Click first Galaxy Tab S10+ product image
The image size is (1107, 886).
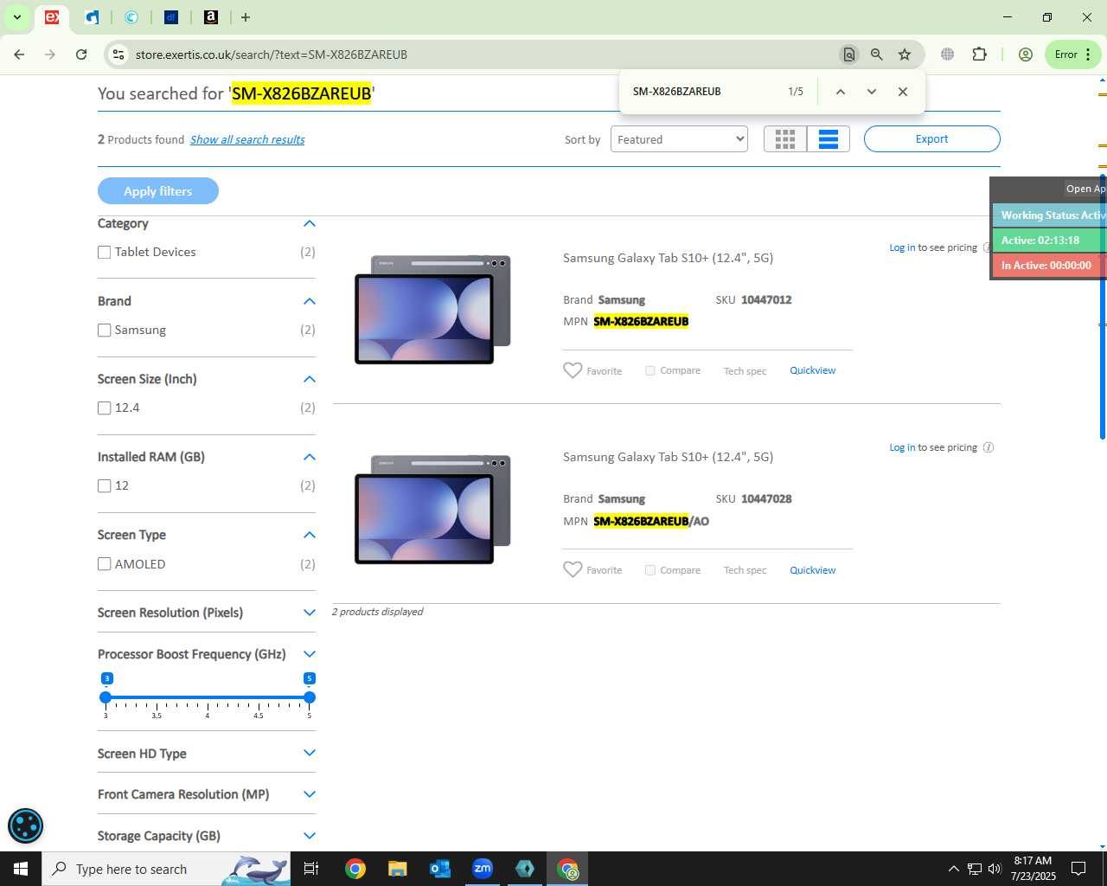coord(432,310)
